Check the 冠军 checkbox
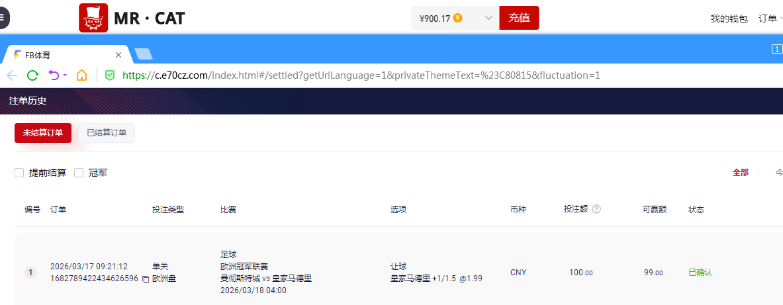The image size is (783, 305). click(x=78, y=173)
